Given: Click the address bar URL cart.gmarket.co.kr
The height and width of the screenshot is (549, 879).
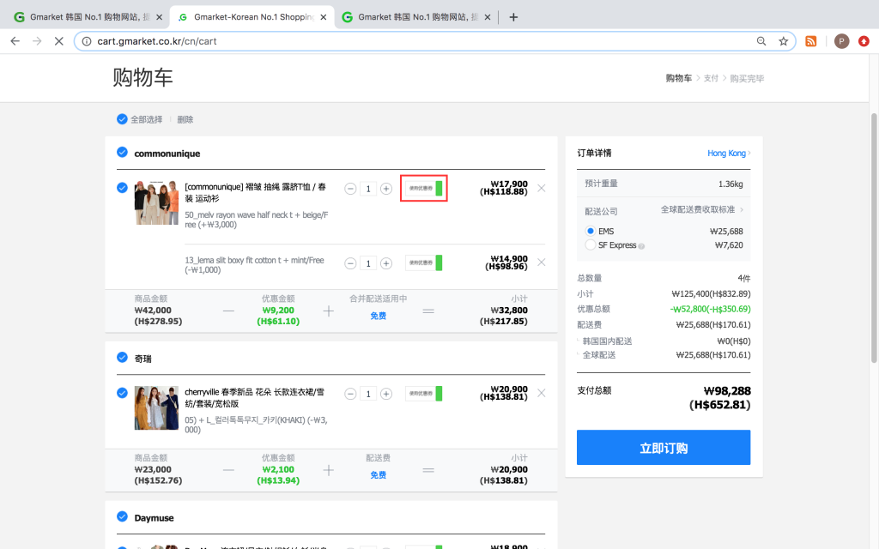Looking at the screenshot, I should click(x=157, y=41).
